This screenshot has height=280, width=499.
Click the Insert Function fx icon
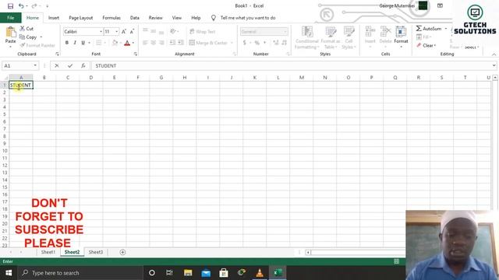pyautogui.click(x=83, y=65)
